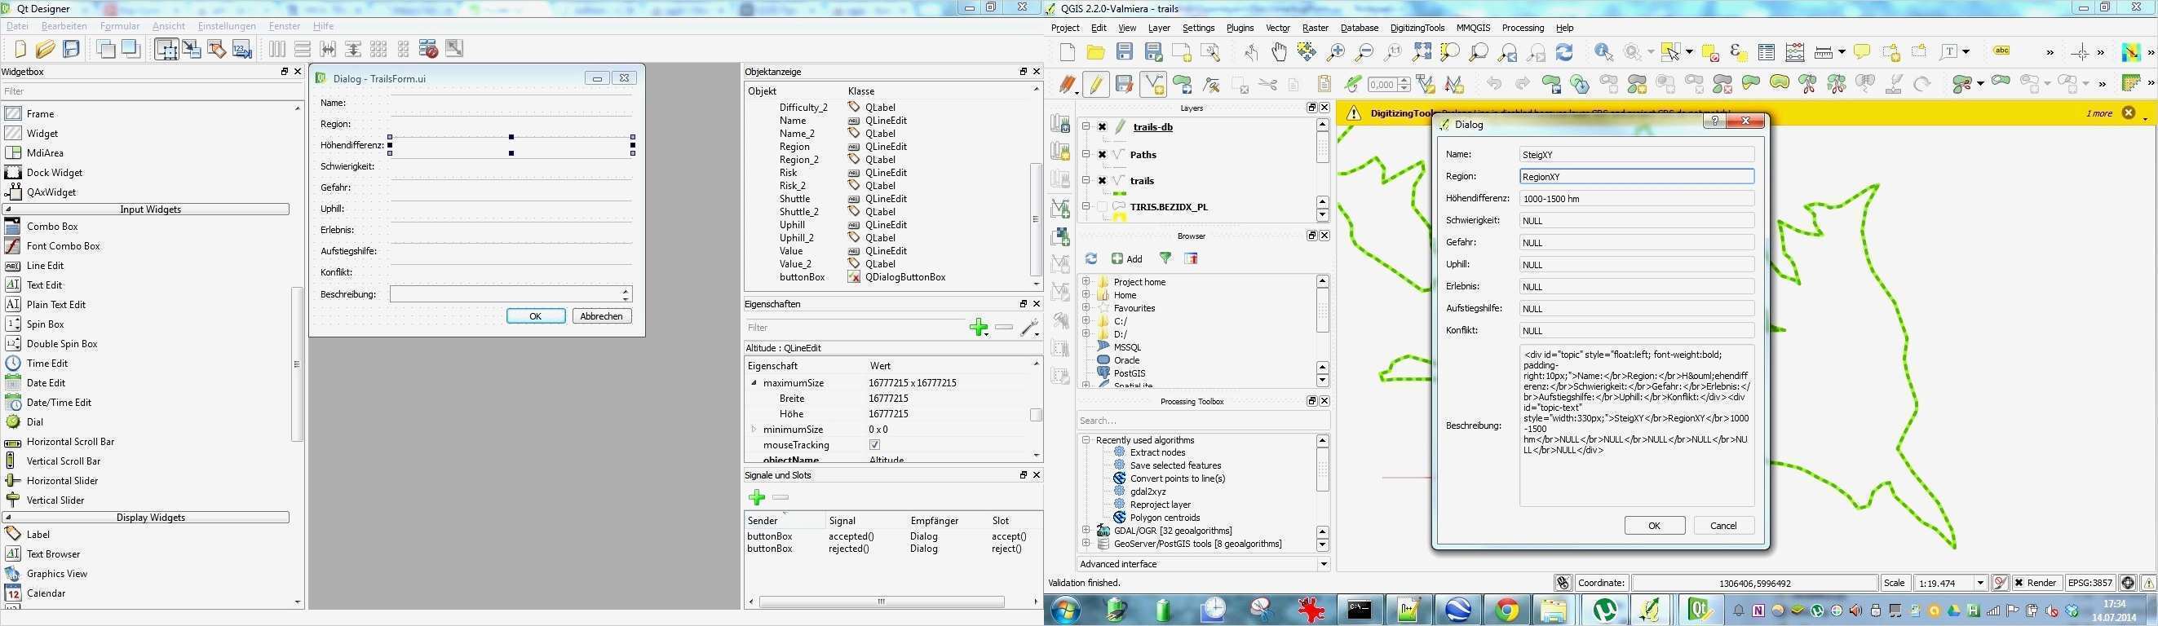
Task: Click Cancel in the QGIS Dialog
Action: click(1723, 526)
